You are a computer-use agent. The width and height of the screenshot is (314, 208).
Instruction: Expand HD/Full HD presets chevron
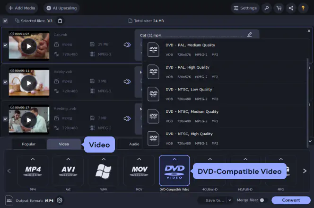click(x=245, y=159)
